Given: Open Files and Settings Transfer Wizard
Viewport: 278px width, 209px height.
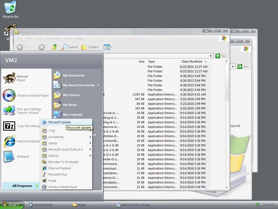Looking at the screenshot, I should pos(26,111).
